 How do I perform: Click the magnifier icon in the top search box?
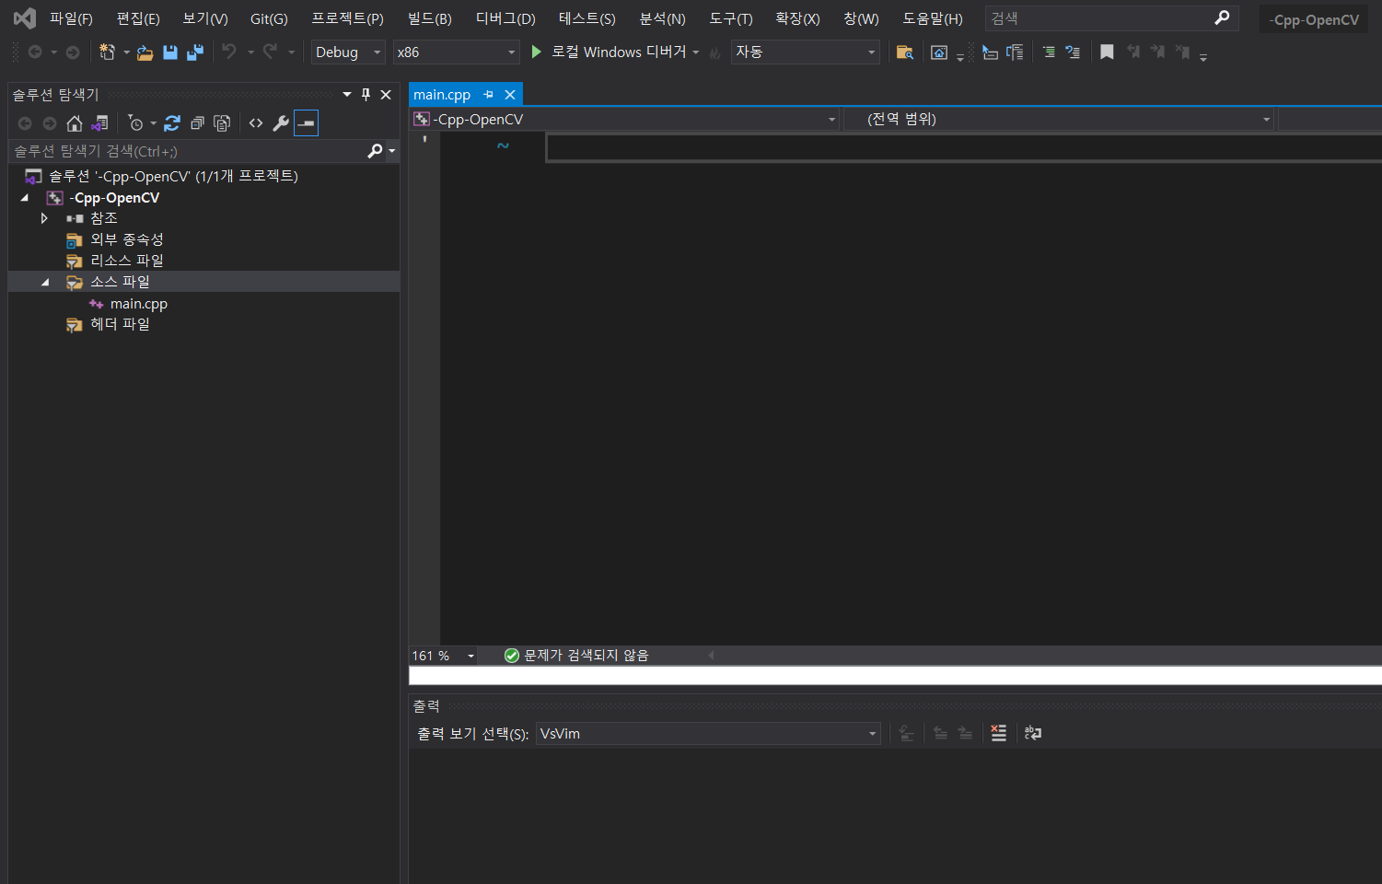(x=1222, y=17)
